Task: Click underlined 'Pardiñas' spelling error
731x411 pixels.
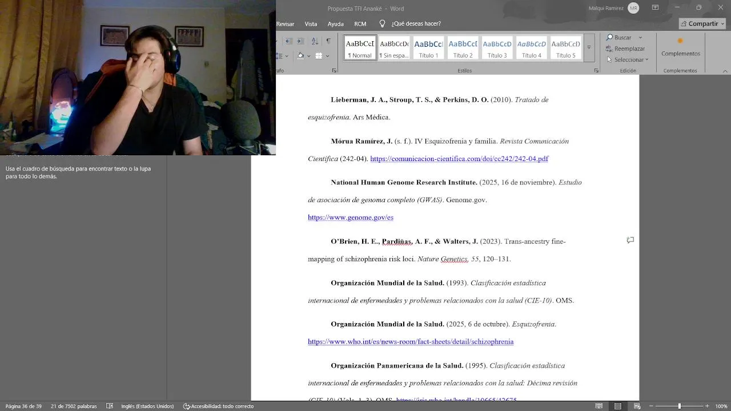Action: tap(396, 241)
